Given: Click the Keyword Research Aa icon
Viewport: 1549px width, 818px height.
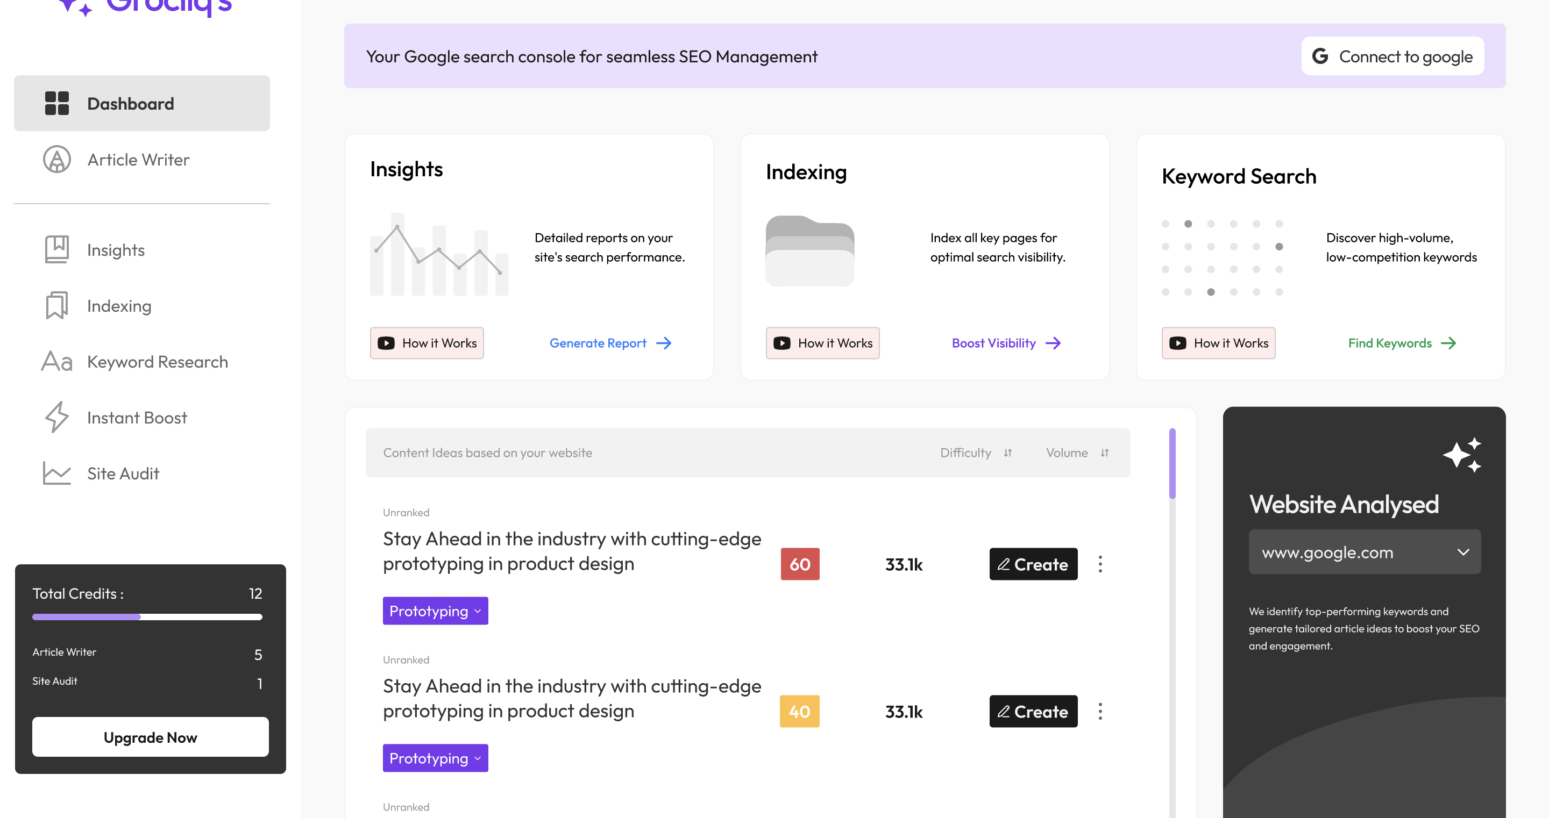Looking at the screenshot, I should coord(56,361).
